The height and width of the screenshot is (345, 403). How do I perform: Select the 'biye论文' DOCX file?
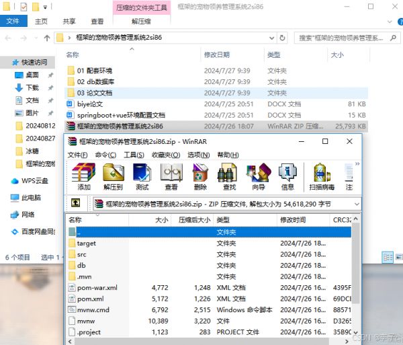[216, 104]
